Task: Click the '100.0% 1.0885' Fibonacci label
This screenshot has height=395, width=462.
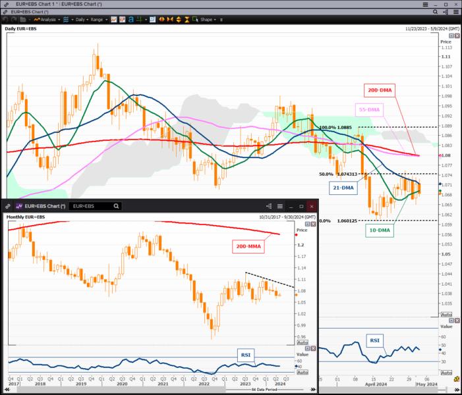Action: (x=335, y=128)
